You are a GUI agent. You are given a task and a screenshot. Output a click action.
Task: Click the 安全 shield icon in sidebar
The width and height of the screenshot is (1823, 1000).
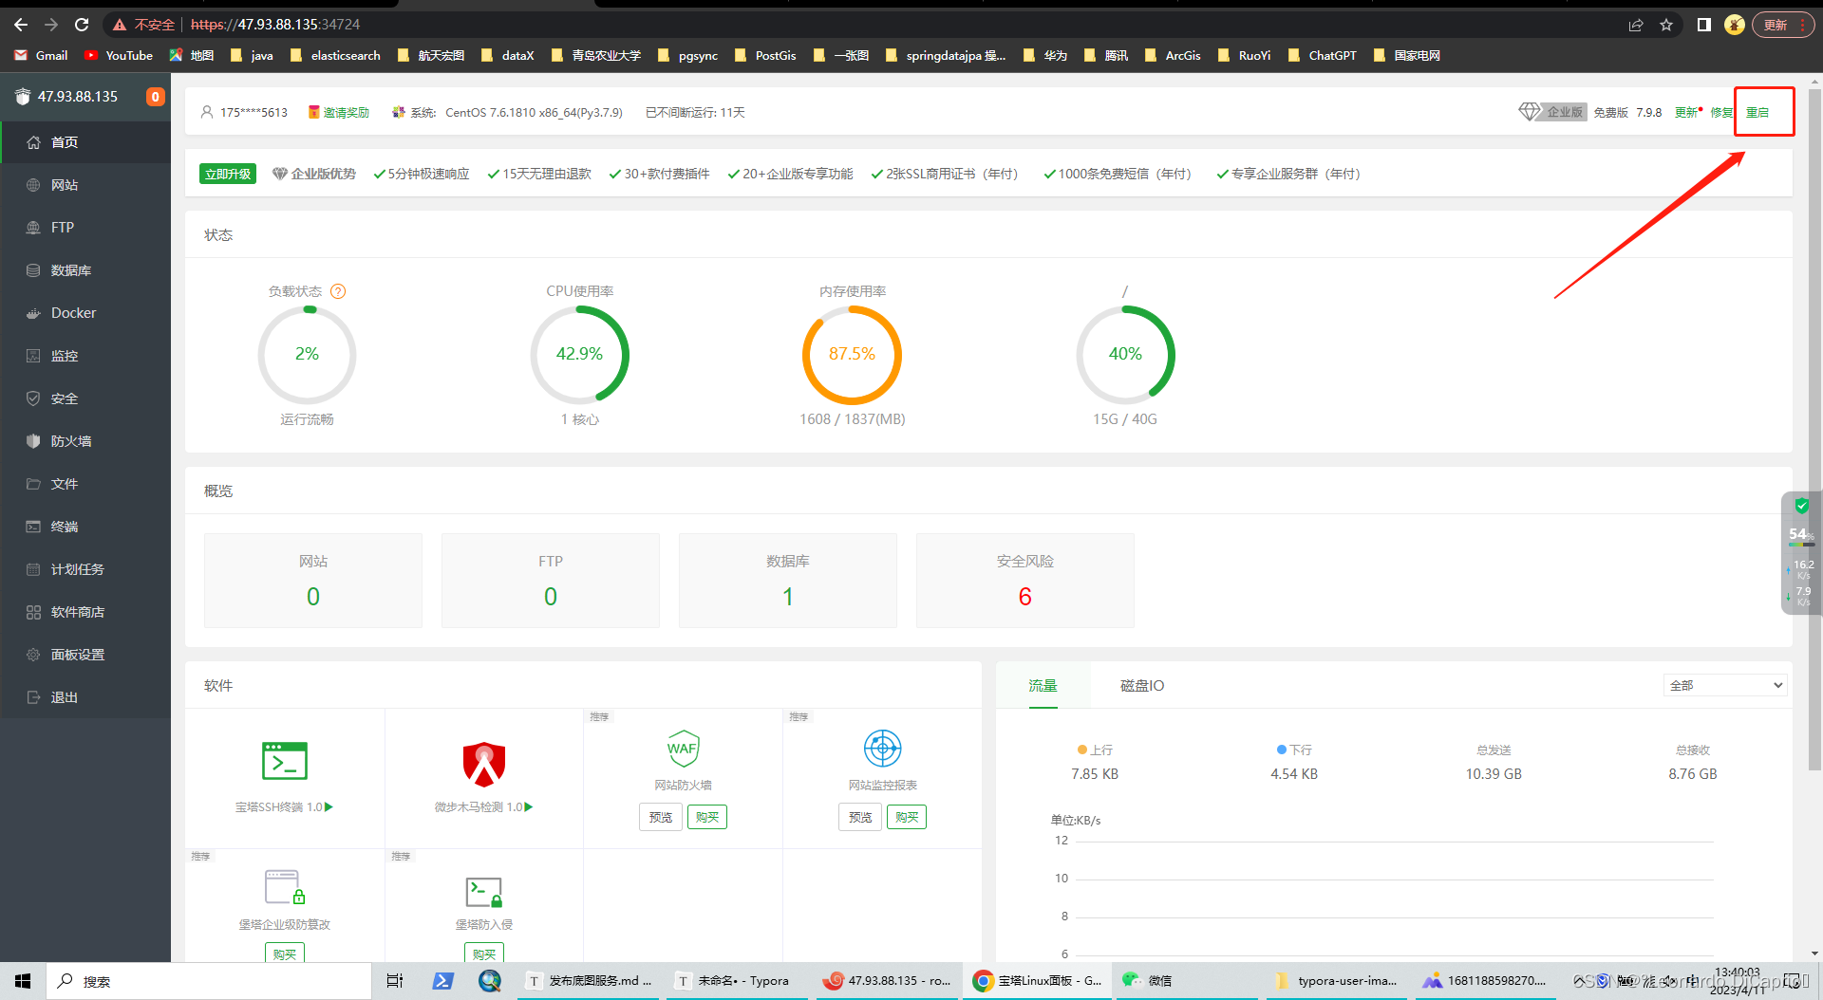point(33,398)
